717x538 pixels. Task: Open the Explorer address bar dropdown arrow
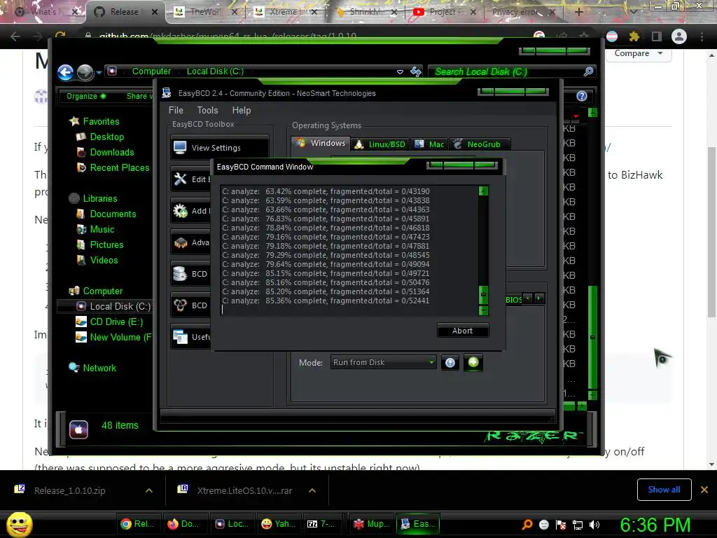tap(400, 72)
